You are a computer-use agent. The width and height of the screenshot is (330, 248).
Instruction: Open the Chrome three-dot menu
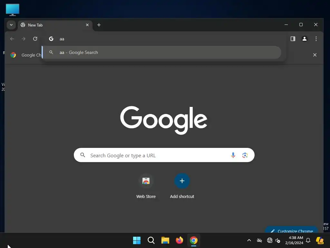(316, 39)
